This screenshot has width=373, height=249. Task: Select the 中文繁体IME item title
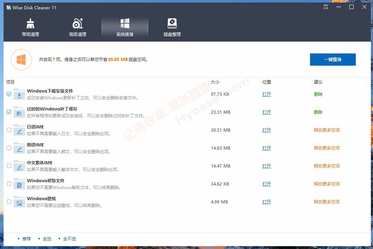click(39, 163)
